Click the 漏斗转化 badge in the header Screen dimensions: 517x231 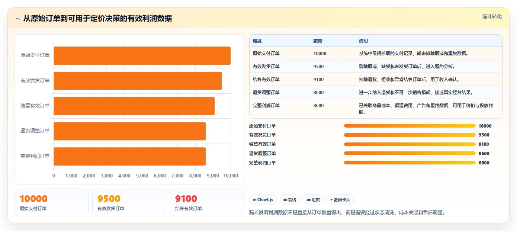point(492,16)
